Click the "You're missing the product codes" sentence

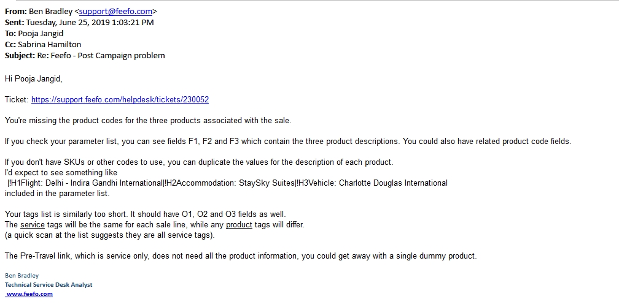pyautogui.click(x=147, y=120)
